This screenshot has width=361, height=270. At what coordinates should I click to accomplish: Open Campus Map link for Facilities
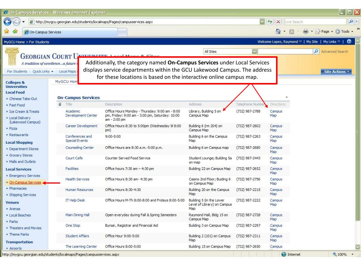(276, 171)
